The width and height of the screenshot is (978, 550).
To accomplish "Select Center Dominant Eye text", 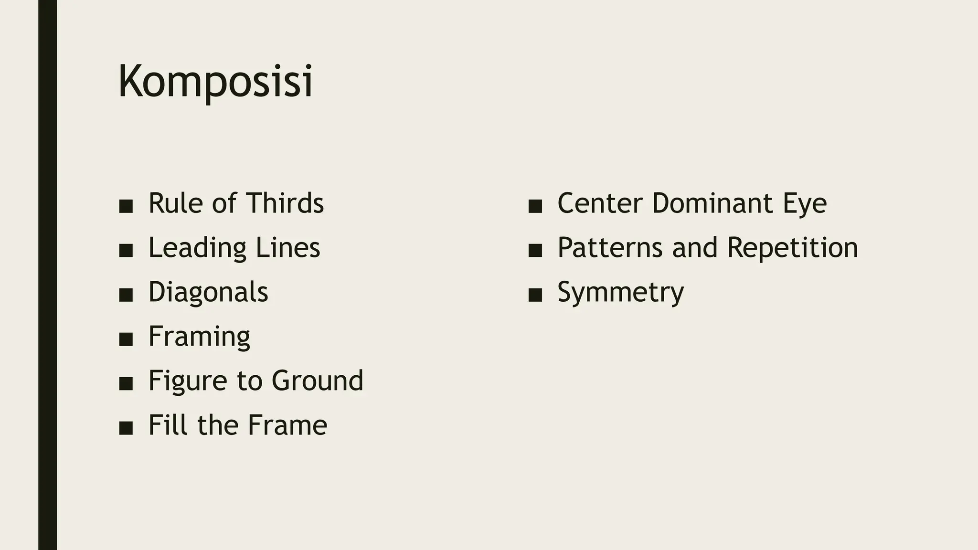I will pyautogui.click(x=692, y=203).
